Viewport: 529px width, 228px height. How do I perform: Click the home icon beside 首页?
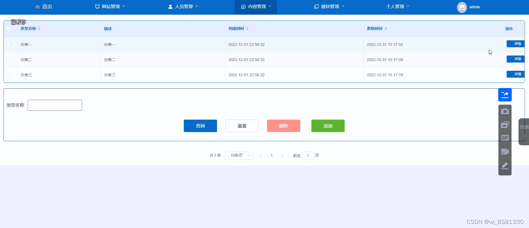point(37,7)
